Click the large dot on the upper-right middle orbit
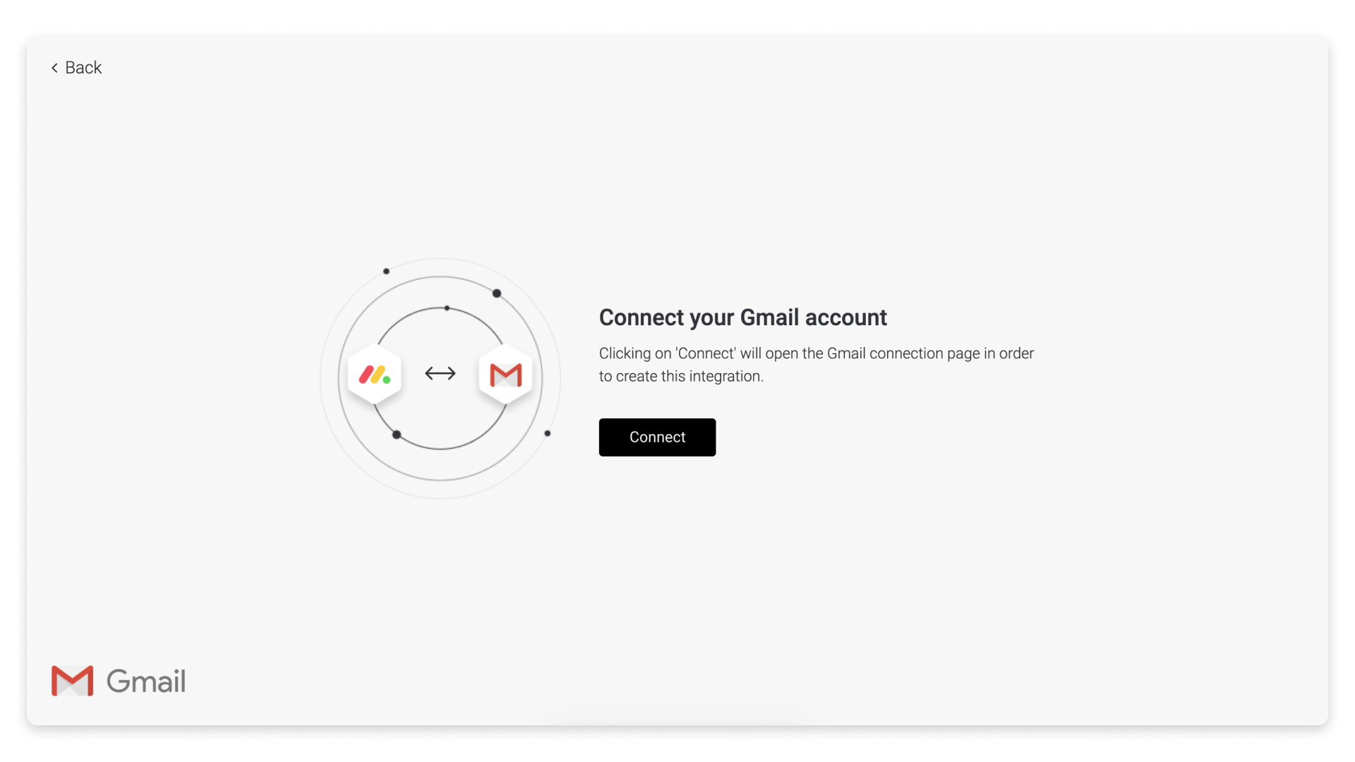Image resolution: width=1355 pixels, height=762 pixels. tap(497, 294)
